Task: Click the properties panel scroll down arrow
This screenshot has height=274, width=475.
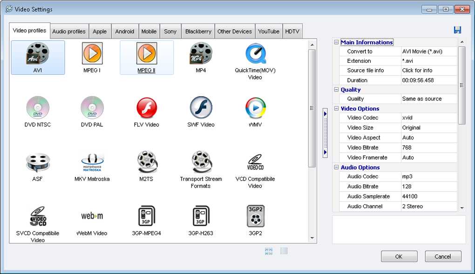Action: [x=462, y=208]
